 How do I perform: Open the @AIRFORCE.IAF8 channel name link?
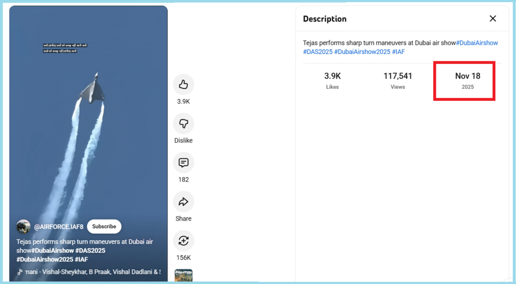click(x=58, y=227)
